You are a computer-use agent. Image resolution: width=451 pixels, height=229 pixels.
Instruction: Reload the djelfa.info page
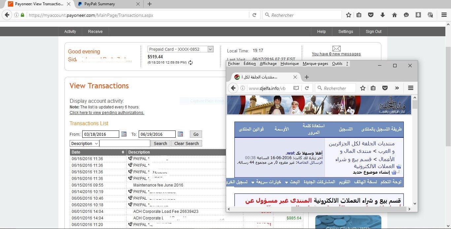coord(307,88)
